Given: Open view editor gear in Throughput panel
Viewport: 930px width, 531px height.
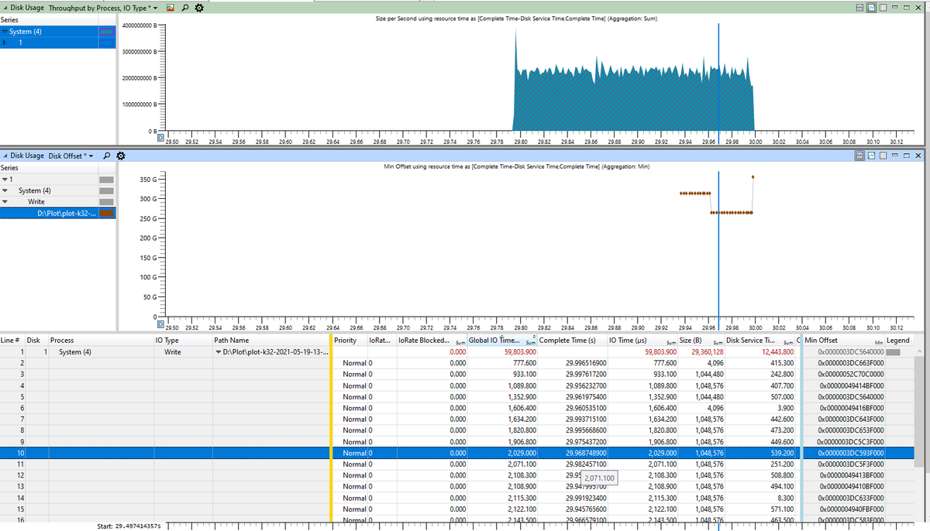Looking at the screenshot, I should coord(199,7).
